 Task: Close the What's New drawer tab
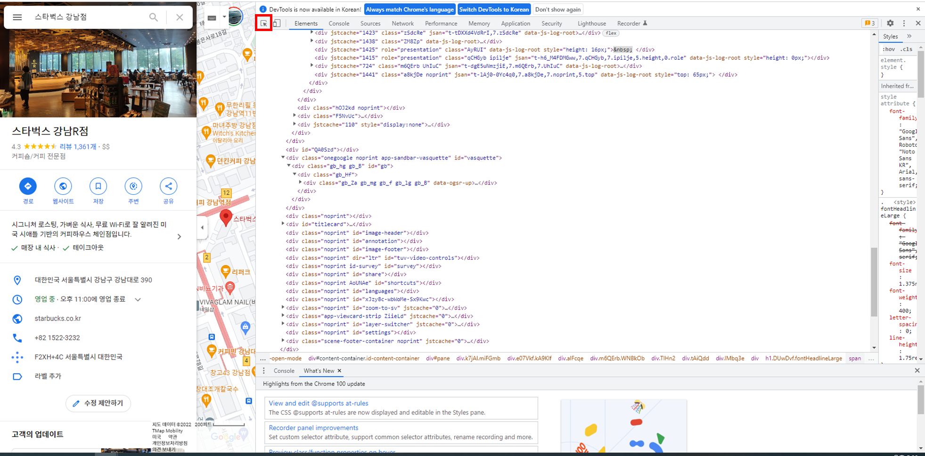[339, 371]
